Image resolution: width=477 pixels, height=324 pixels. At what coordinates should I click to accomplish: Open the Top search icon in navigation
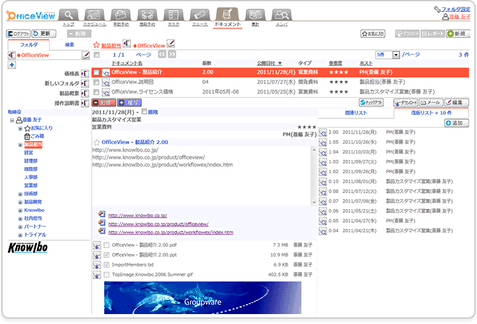[68, 15]
